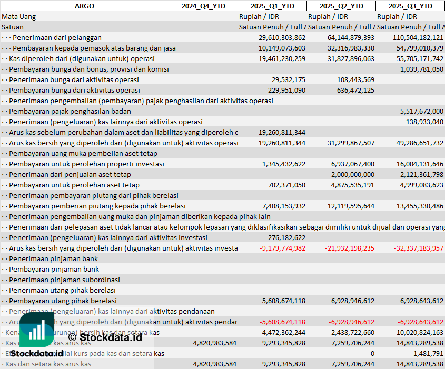
Task: Click the value 2,438,722,660
Action: [353, 332]
